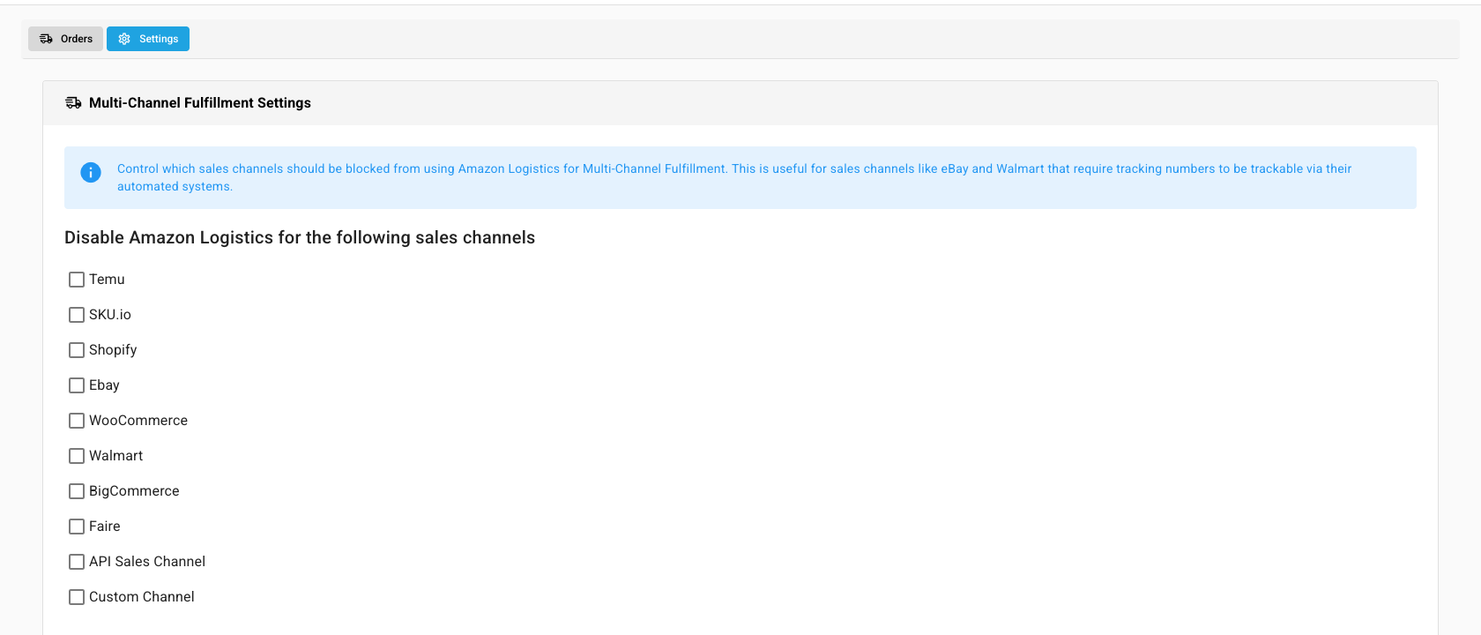Viewport: 1481px width, 635px height.
Task: Toggle the Custom Channel checkbox
Action: [x=77, y=597]
